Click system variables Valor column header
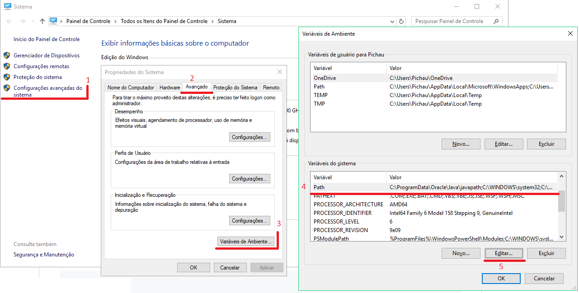This screenshot has height=293, width=579. coord(473,177)
